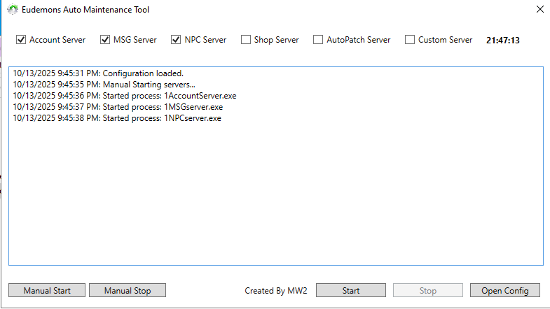
Task: Enable the Shop Server checkbox
Action: 246,40
